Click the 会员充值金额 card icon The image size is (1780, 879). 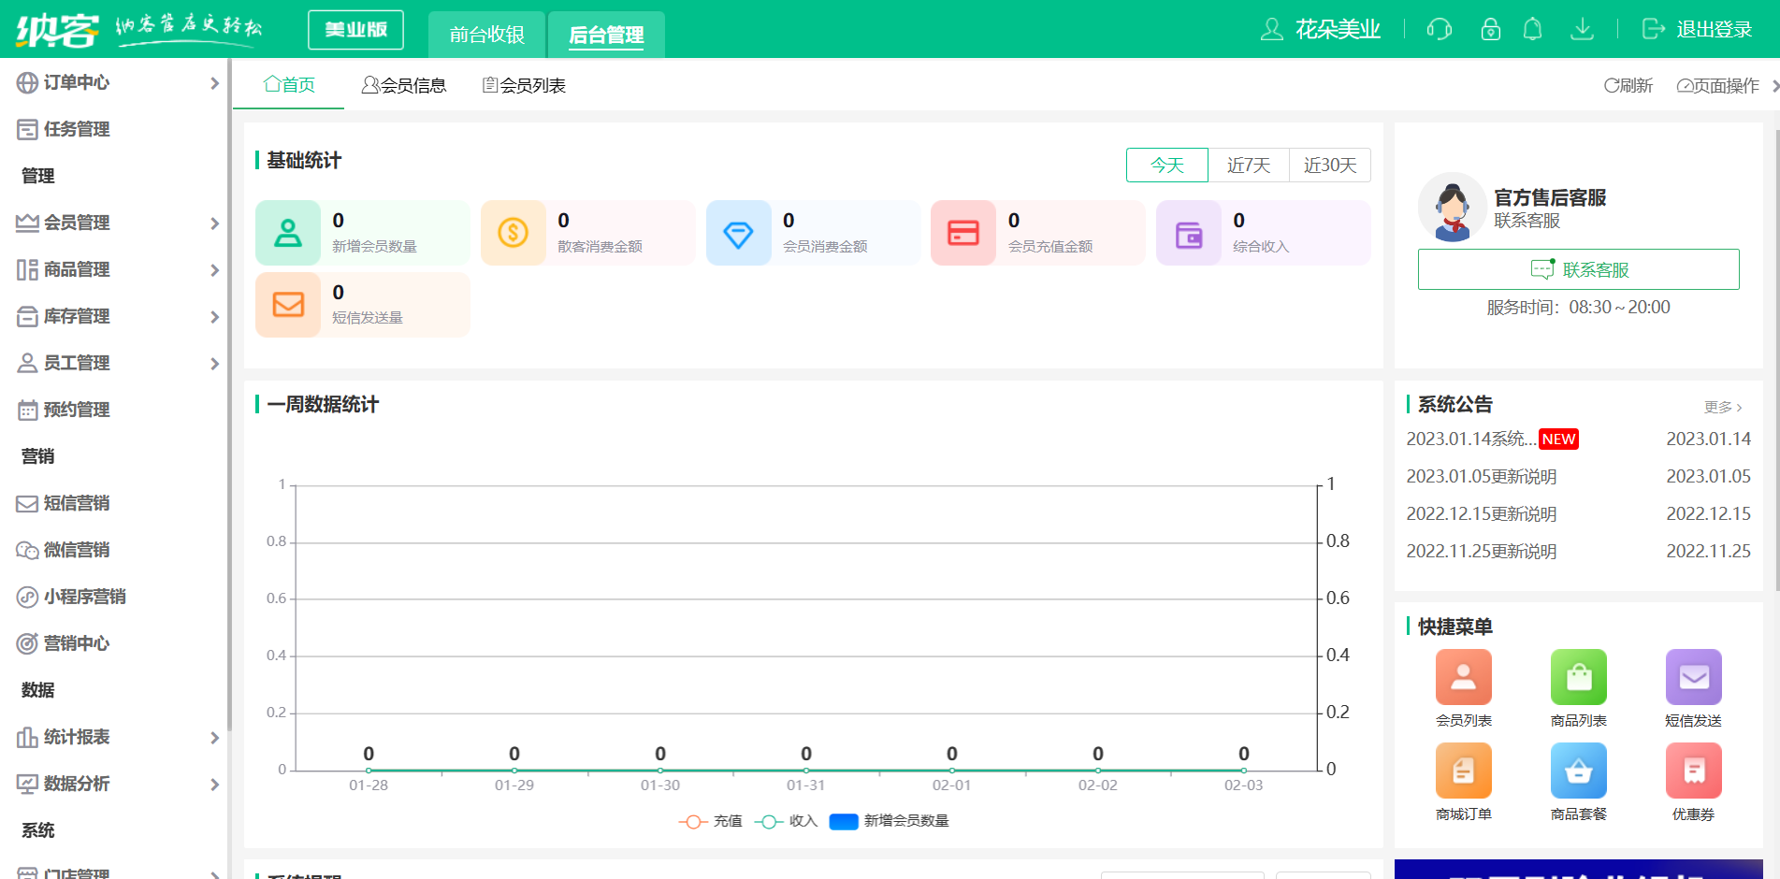[x=963, y=233]
